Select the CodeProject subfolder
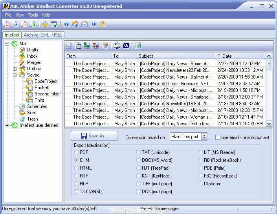 (x=46, y=81)
